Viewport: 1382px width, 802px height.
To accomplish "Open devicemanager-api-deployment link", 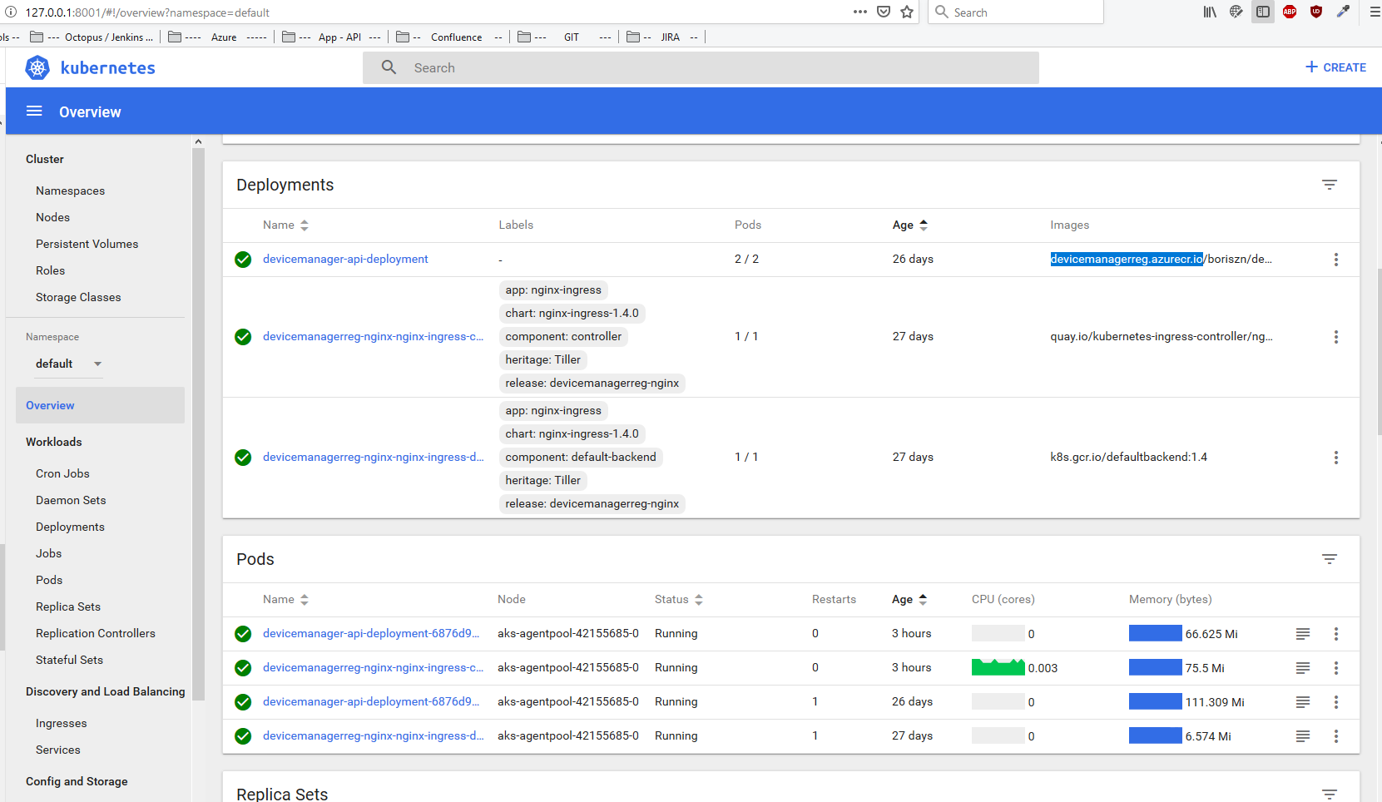I will coord(345,259).
